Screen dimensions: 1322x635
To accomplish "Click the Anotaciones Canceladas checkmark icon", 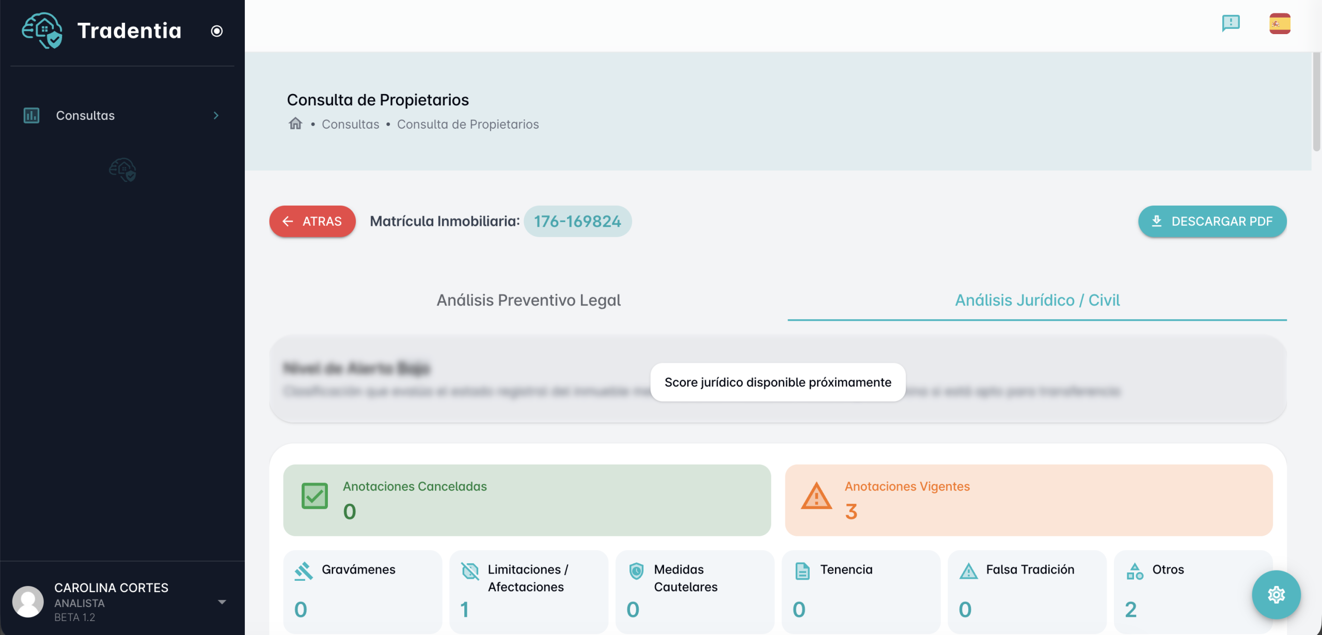I will click(314, 496).
